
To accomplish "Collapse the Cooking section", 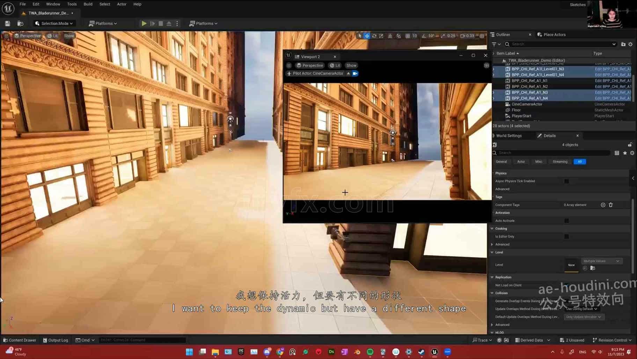I will [x=492, y=229].
